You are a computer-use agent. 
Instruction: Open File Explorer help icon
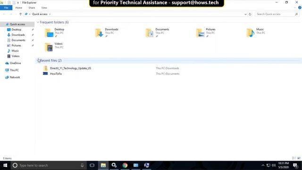click(x=300, y=8)
